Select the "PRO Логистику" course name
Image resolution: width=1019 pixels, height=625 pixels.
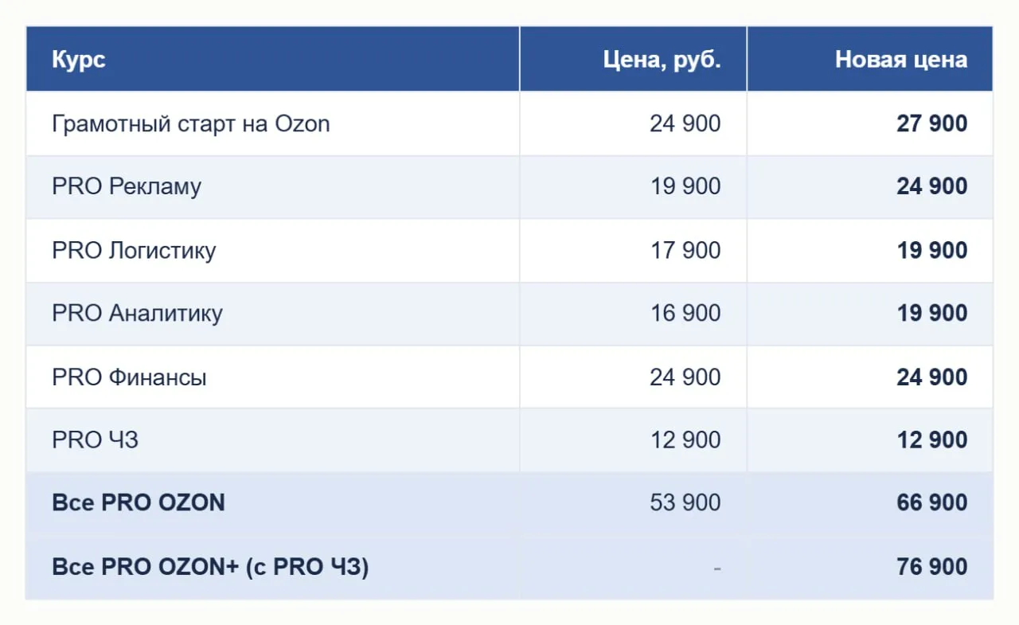pyautogui.click(x=134, y=250)
